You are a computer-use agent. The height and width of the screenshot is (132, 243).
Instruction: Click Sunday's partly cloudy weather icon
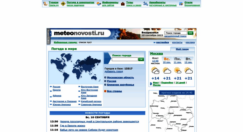[x=167, y=70]
